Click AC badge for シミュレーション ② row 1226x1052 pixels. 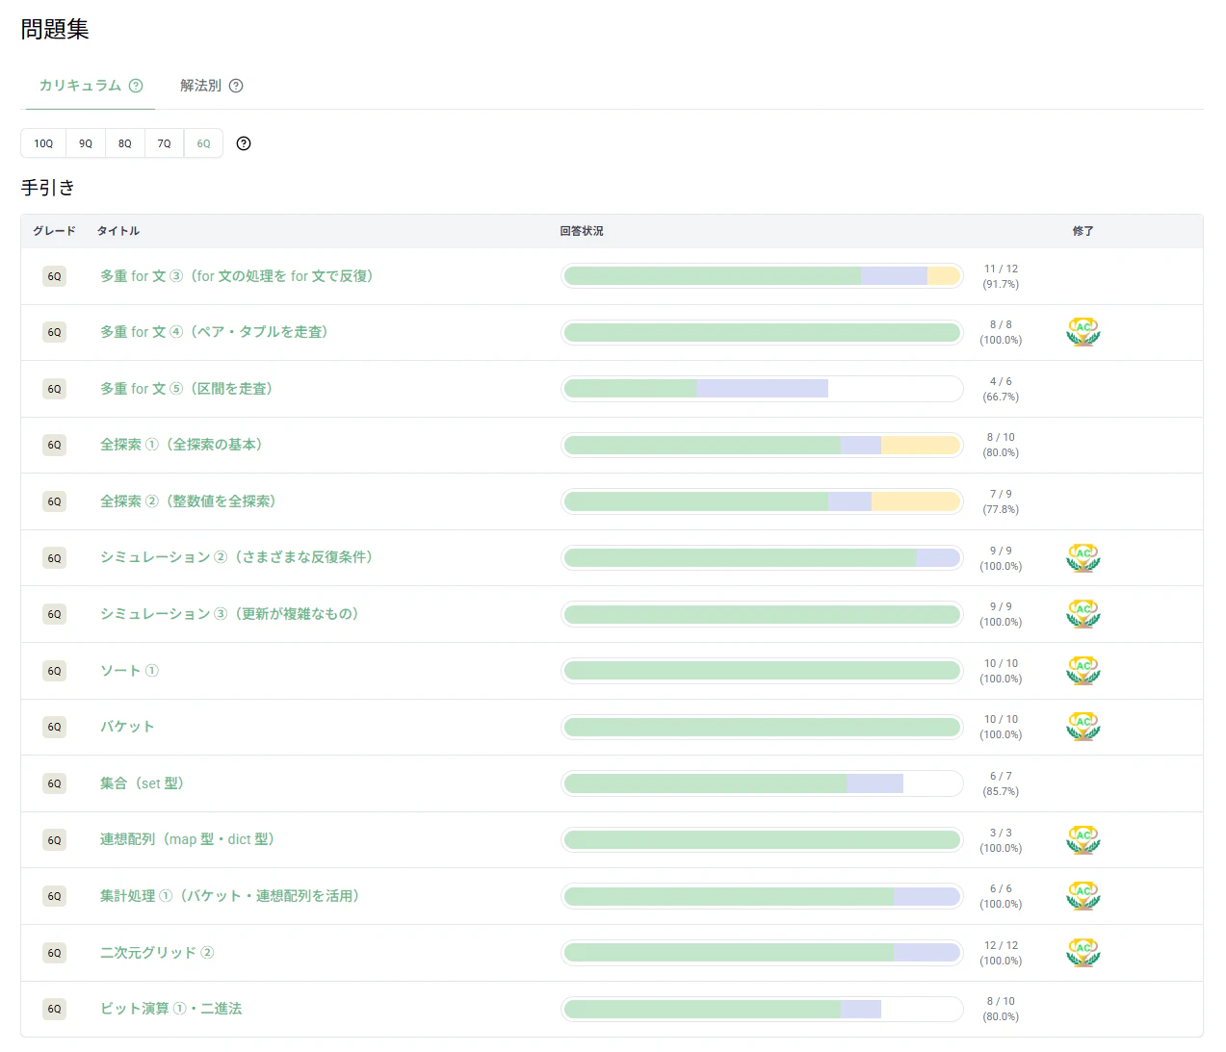(x=1083, y=558)
